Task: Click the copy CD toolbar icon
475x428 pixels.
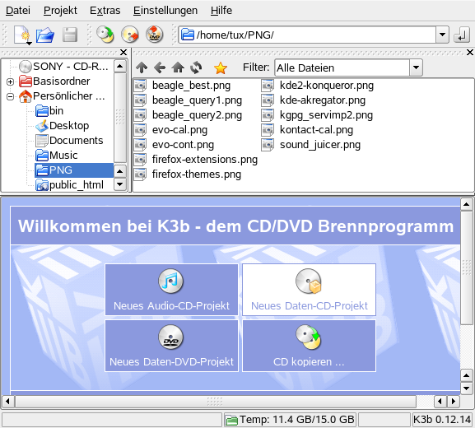Action: click(105, 35)
